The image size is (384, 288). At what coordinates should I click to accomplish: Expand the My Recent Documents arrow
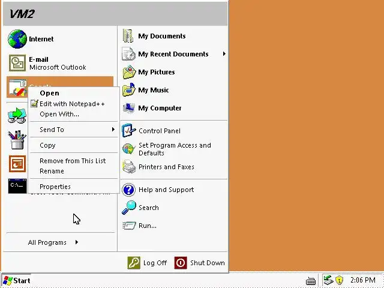[x=224, y=53]
